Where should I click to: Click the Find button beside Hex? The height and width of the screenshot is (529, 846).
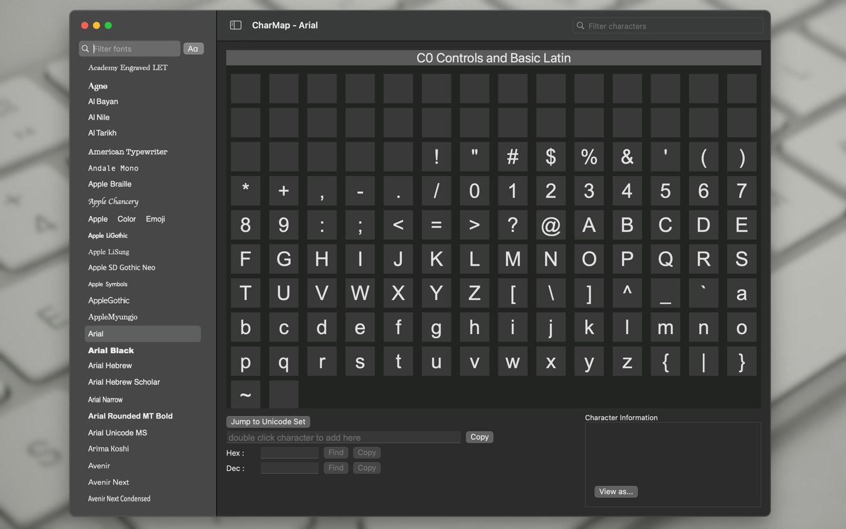(336, 453)
